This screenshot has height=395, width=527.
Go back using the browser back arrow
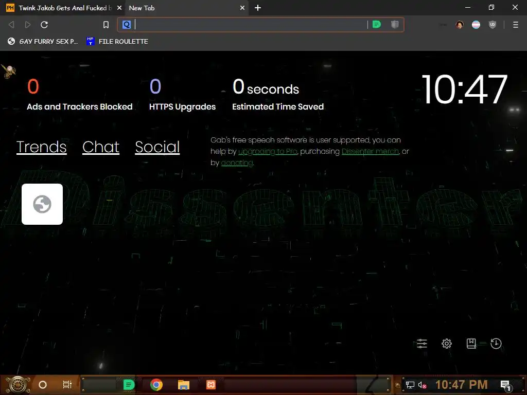pyautogui.click(x=11, y=25)
